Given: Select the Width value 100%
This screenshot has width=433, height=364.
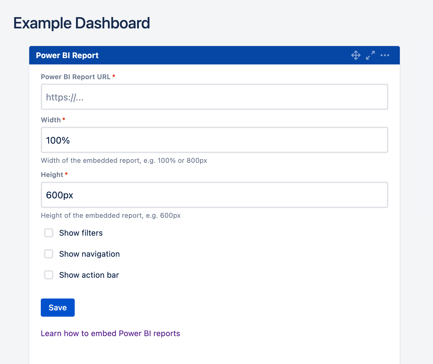Looking at the screenshot, I should point(58,140).
